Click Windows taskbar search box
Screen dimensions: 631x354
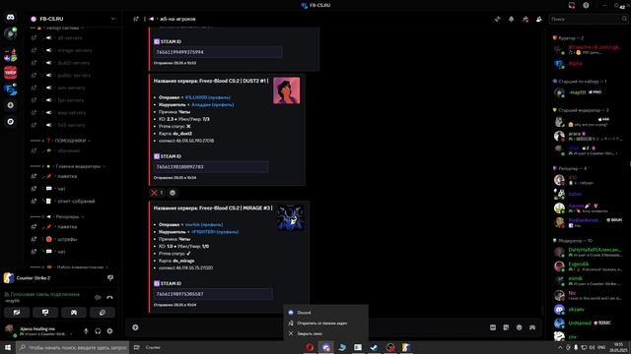(x=72, y=347)
